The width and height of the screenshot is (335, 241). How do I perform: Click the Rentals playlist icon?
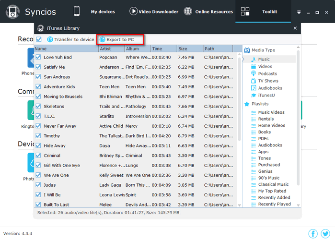(254, 119)
